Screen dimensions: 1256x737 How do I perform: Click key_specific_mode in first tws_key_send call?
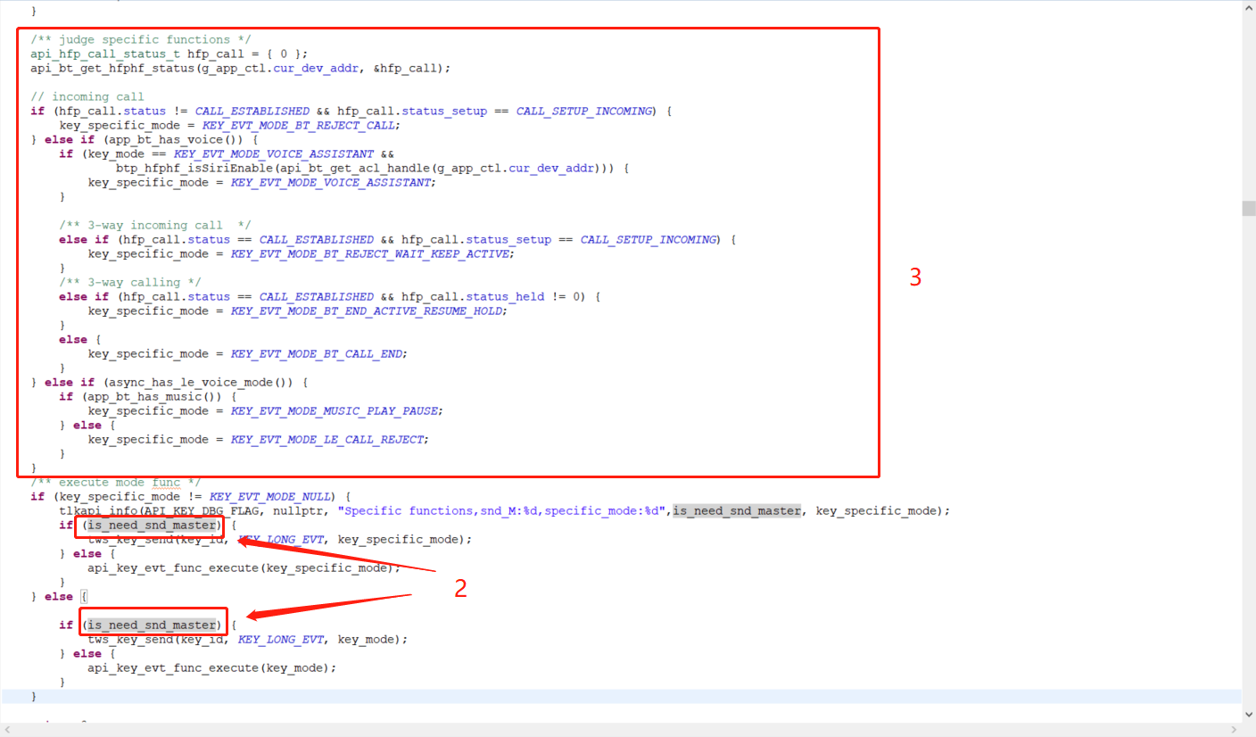pos(398,539)
